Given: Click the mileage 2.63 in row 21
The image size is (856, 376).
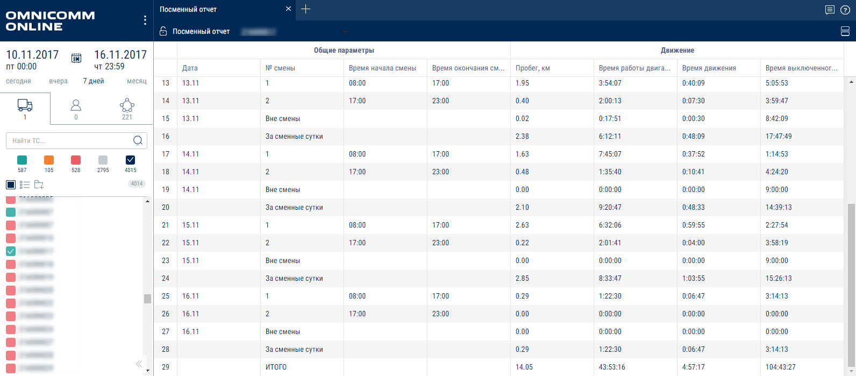Looking at the screenshot, I should pyautogui.click(x=522, y=225).
